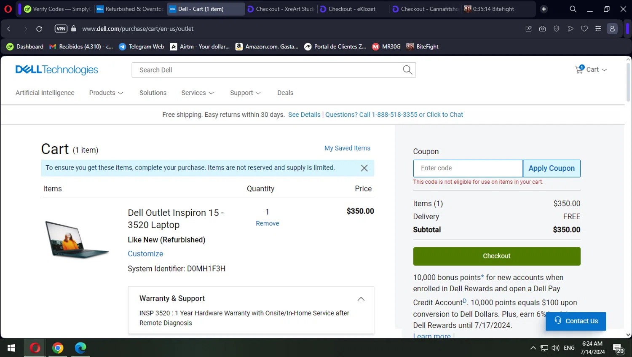Open the Windows Start menu

11,348
